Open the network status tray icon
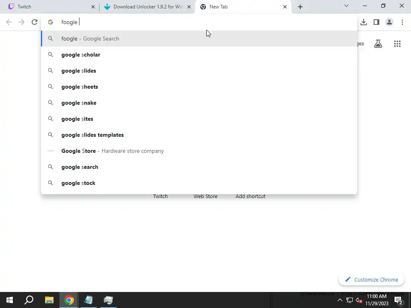Screen dimensions: 411x308 click(x=350, y=300)
